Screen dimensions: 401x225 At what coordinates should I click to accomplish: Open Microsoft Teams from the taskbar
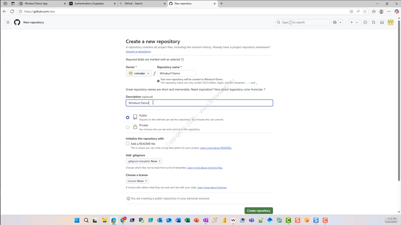point(252,220)
